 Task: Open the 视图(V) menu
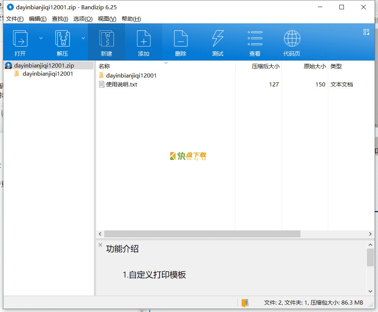107,19
